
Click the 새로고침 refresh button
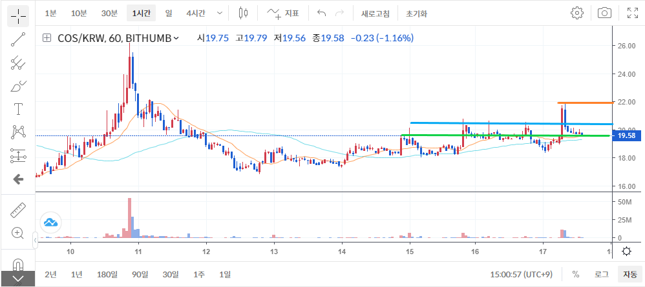tap(375, 14)
